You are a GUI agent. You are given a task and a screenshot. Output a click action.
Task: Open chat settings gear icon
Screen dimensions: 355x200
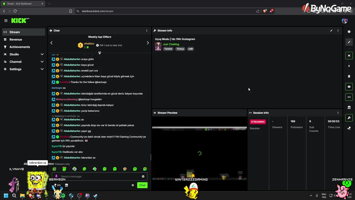pos(133,185)
